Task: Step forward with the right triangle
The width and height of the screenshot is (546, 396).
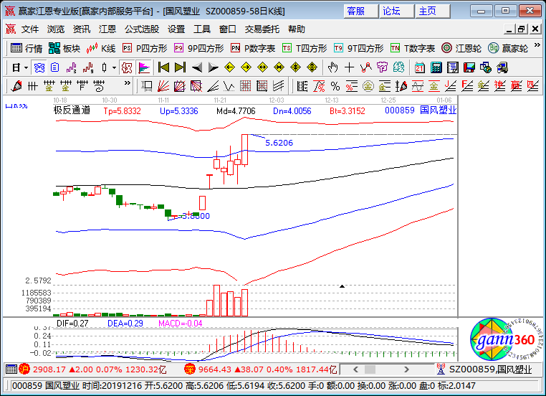Action: (213, 67)
